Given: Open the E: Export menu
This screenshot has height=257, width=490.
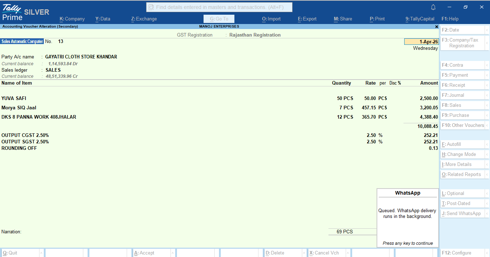Looking at the screenshot, I should point(307,19).
